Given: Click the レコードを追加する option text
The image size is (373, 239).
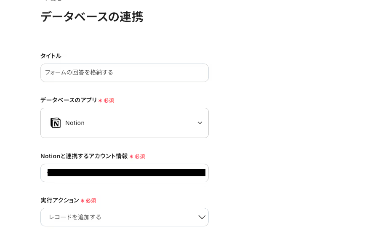Looking at the screenshot, I should coord(75,217).
